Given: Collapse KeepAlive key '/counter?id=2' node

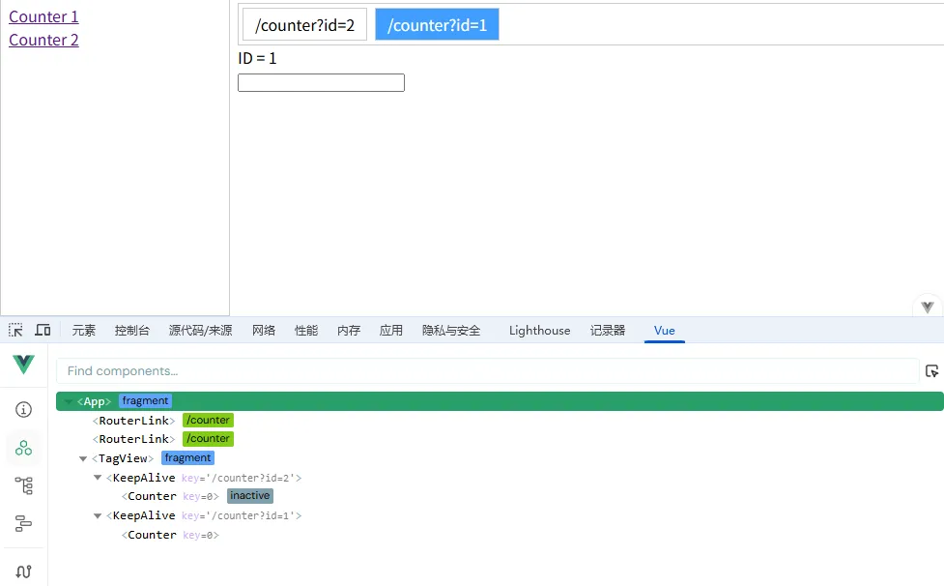Looking at the screenshot, I should tap(98, 478).
